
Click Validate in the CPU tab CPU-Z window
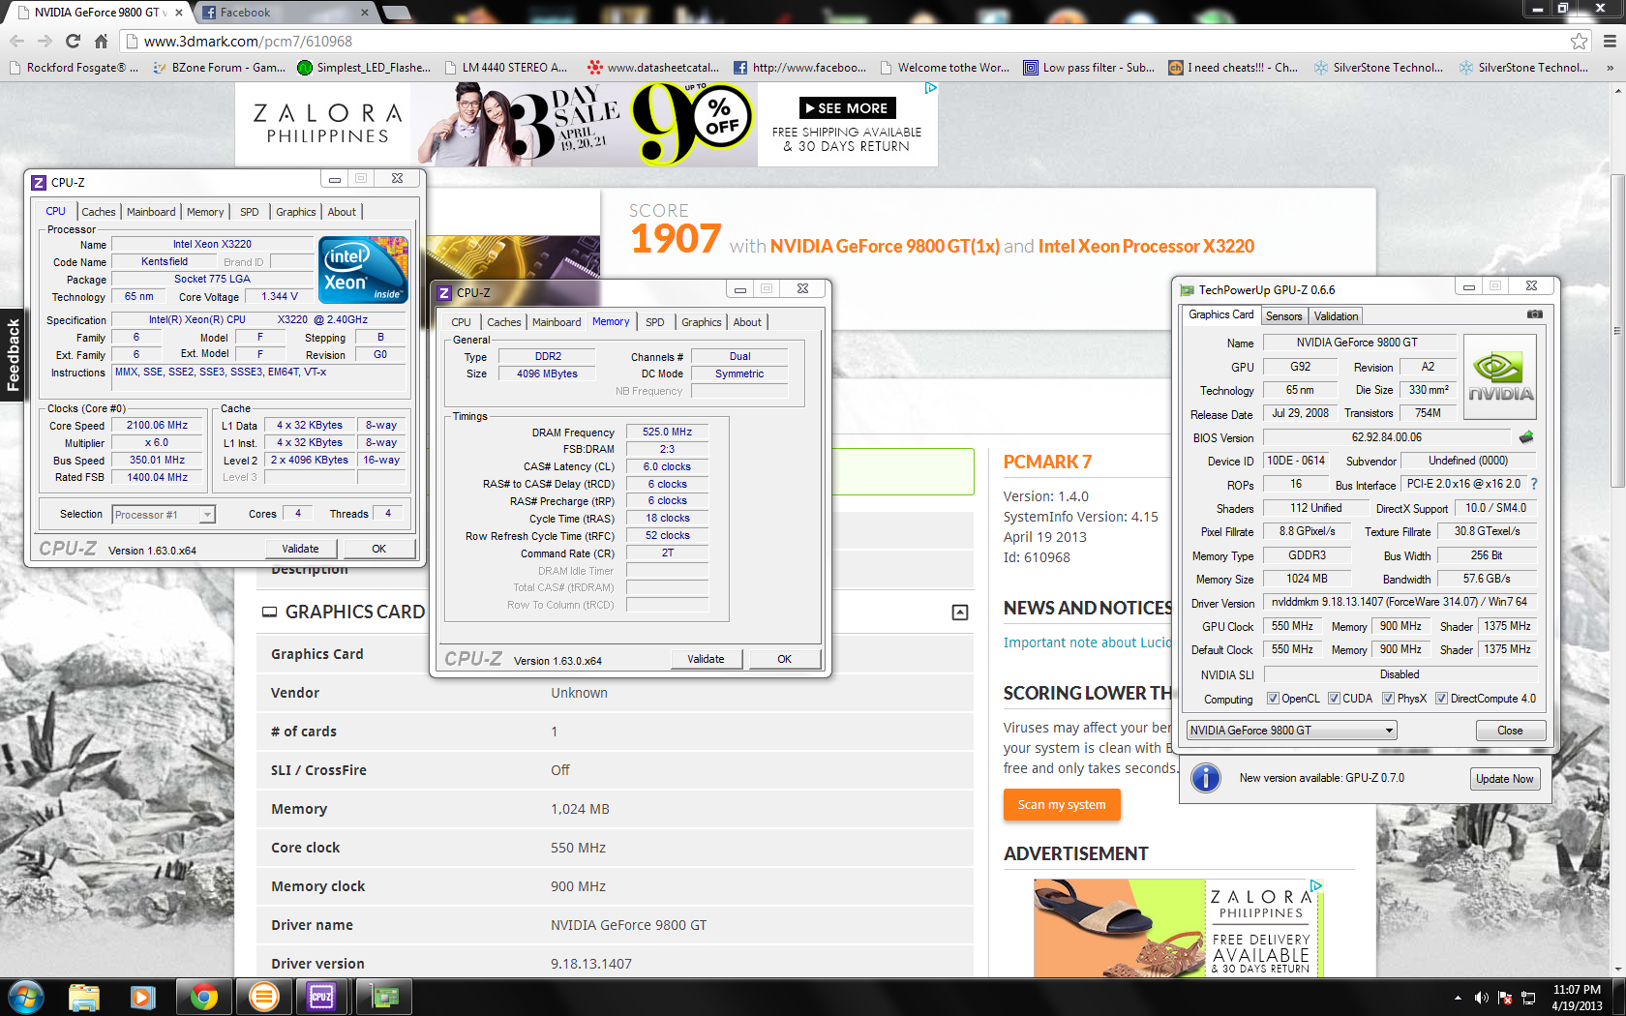300,549
